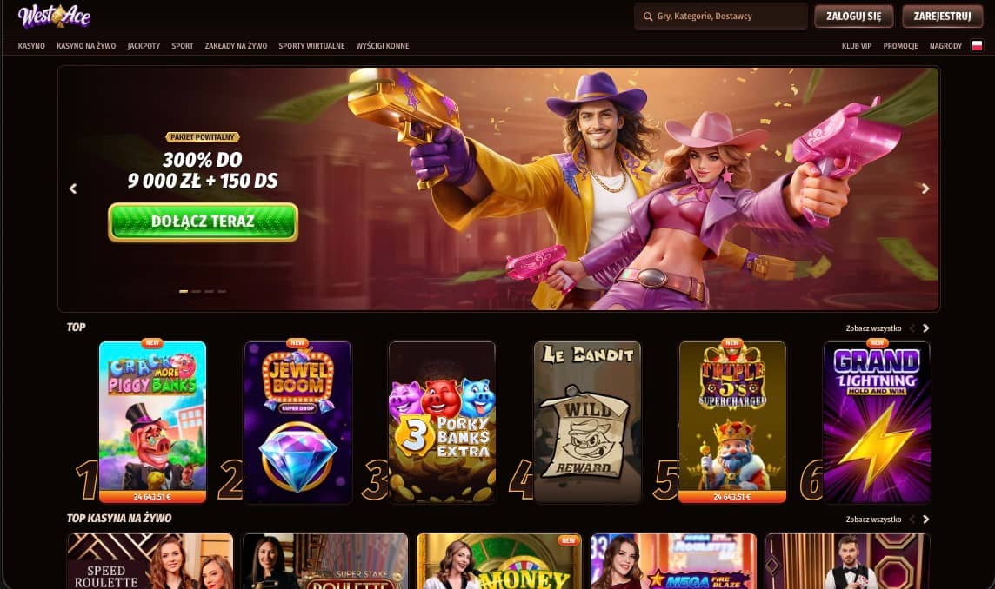Advance to next banner slide arrow

[x=925, y=189]
